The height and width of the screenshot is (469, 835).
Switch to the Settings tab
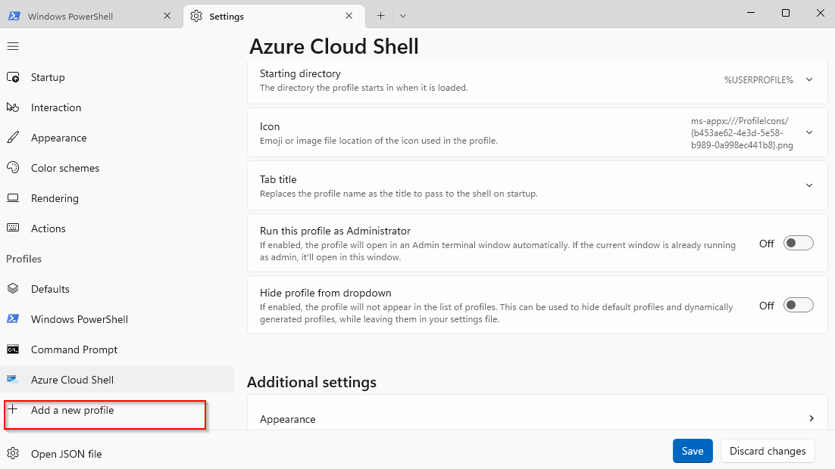point(274,16)
